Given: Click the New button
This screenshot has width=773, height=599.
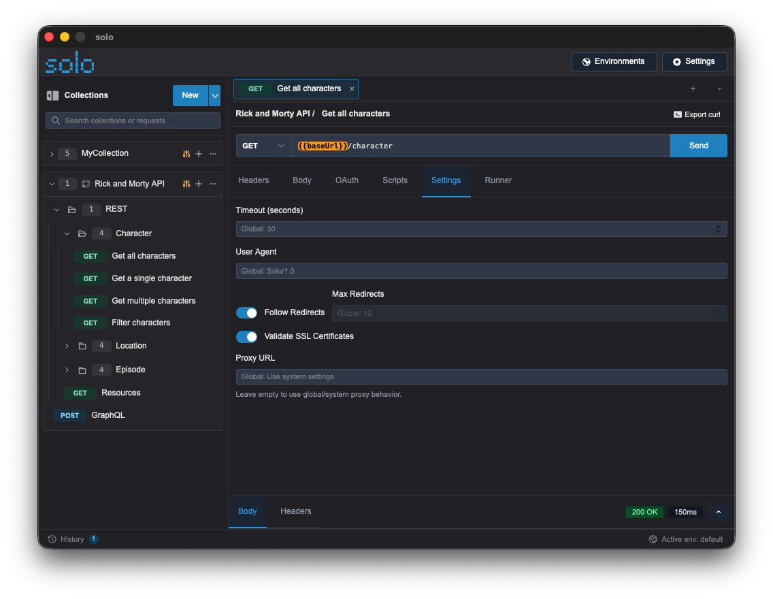Looking at the screenshot, I should click(x=191, y=96).
